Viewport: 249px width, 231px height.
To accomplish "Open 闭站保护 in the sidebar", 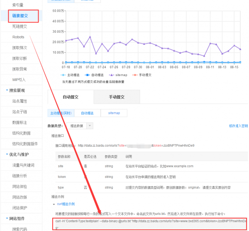I will pyautogui.click(x=20, y=208).
